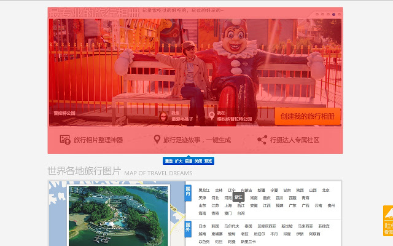Click the 普拉特公园 caption in the banner

click(64, 113)
